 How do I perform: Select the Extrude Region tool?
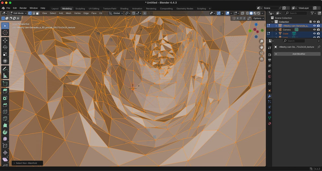(5, 91)
